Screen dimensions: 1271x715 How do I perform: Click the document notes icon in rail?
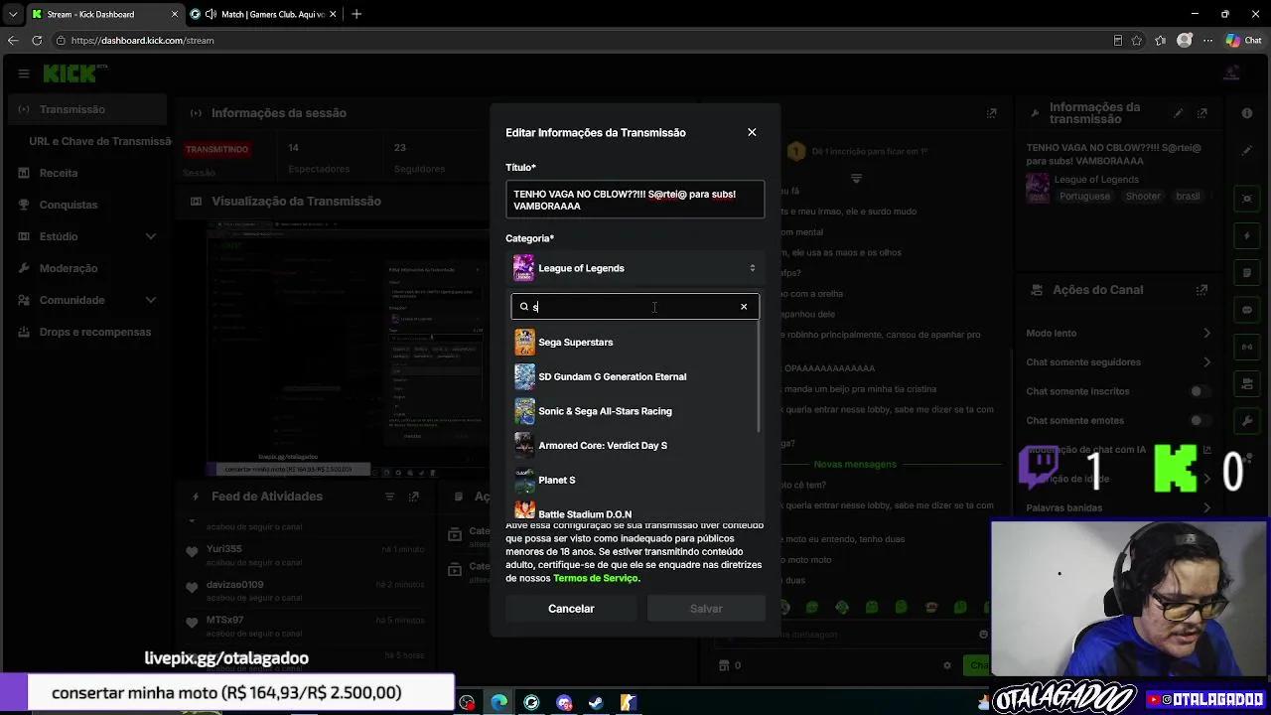coord(1247,272)
